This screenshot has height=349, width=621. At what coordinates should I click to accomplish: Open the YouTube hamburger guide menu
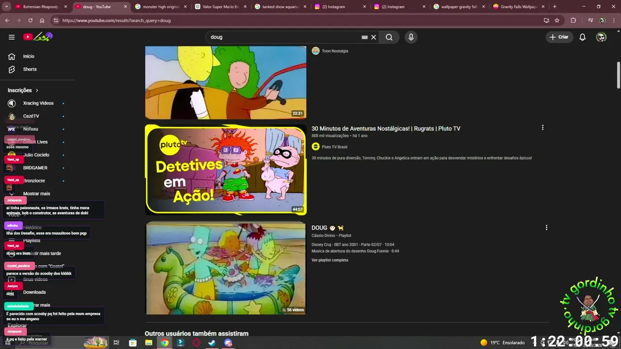point(12,37)
